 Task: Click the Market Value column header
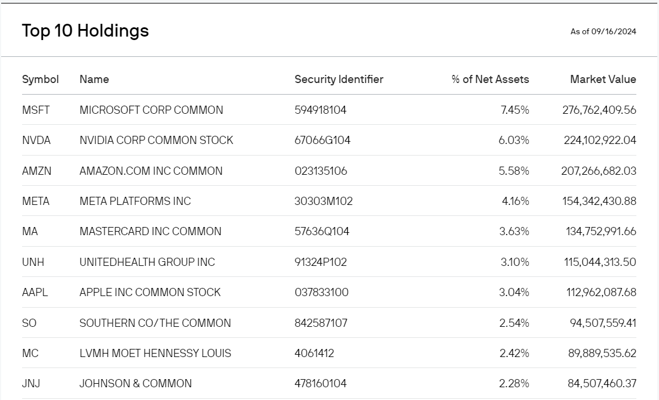(x=603, y=80)
